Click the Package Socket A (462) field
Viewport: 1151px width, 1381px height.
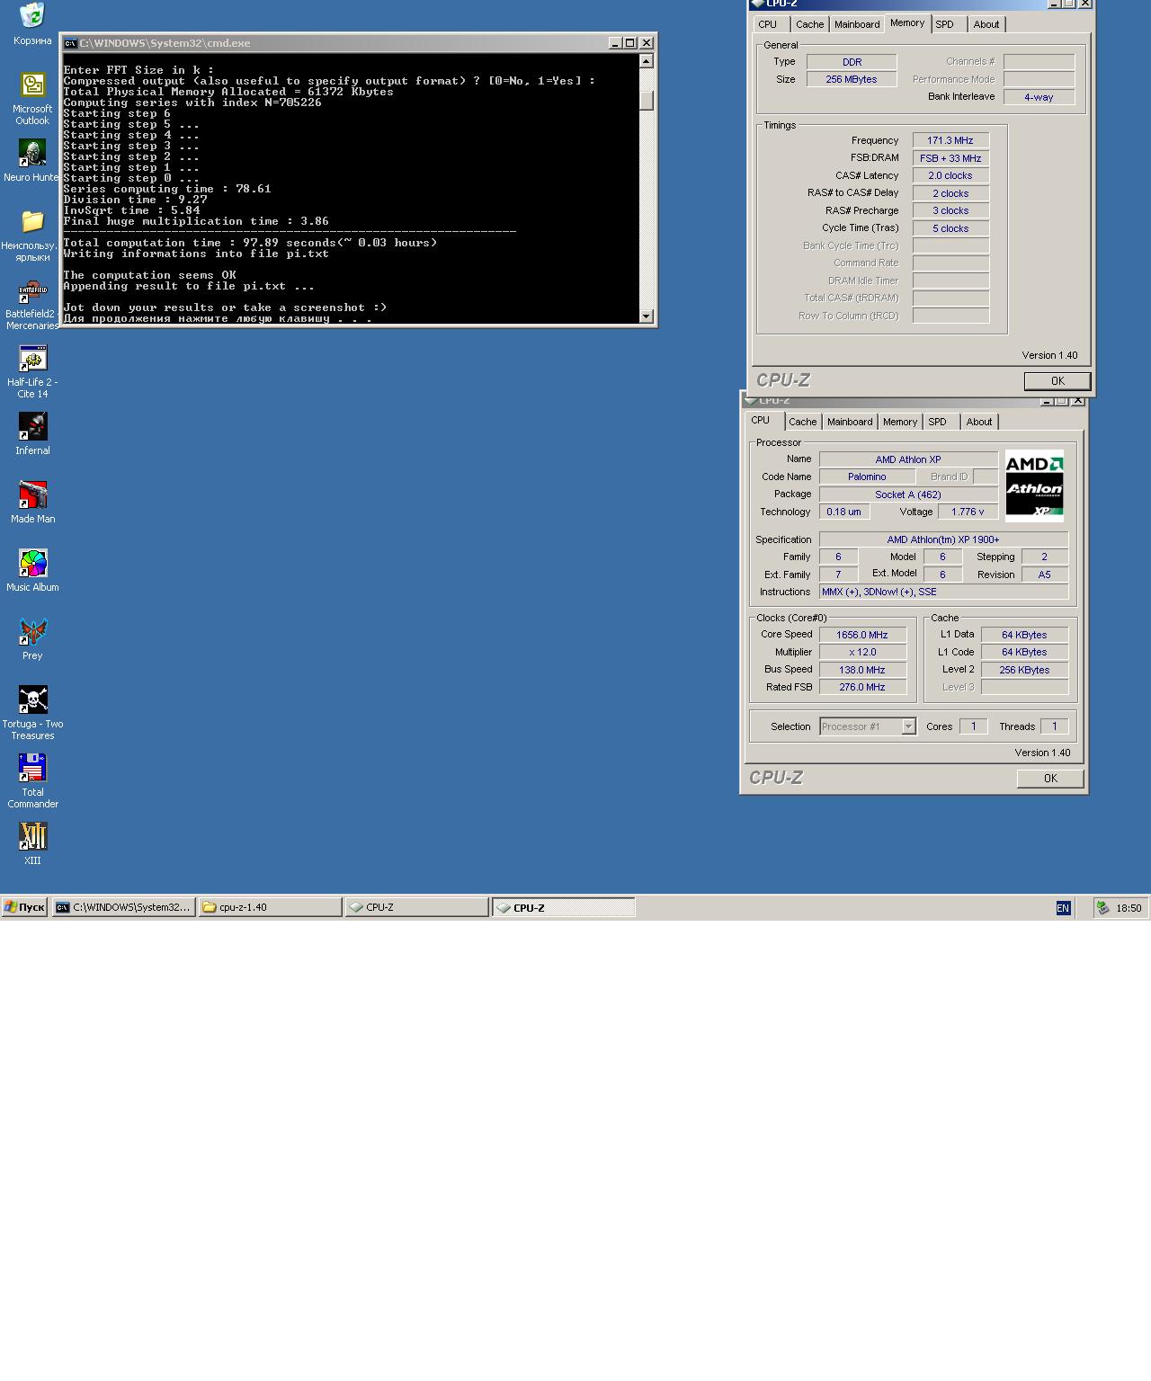click(908, 494)
